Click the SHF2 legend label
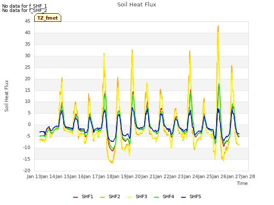Image resolution: width=274 pixels, height=205 pixels. (x=114, y=196)
